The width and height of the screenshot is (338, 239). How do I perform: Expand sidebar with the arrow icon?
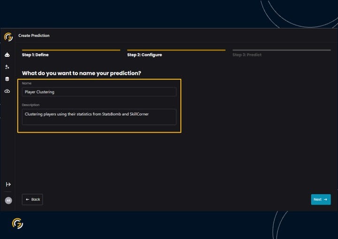tap(8, 184)
